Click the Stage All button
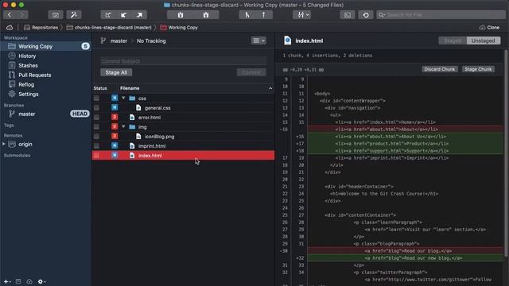The width and height of the screenshot is (509, 286). (116, 72)
